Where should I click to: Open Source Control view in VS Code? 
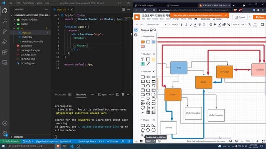(5, 31)
